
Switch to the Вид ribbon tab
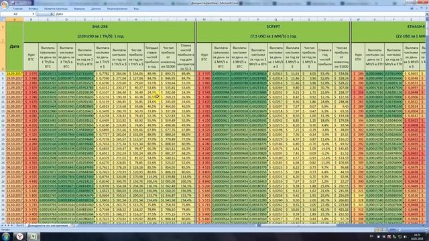(136, 9)
